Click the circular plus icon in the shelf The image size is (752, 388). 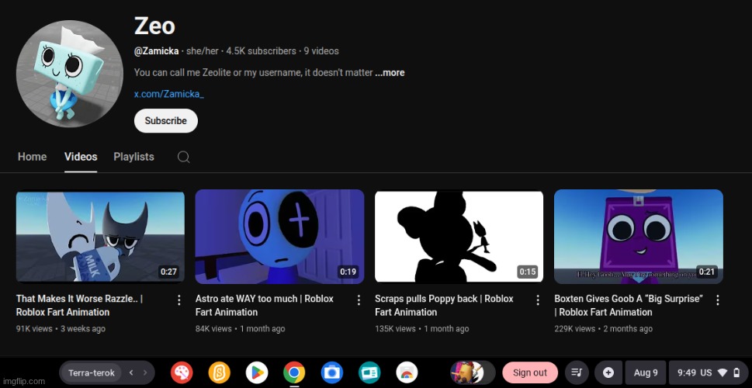tap(608, 372)
